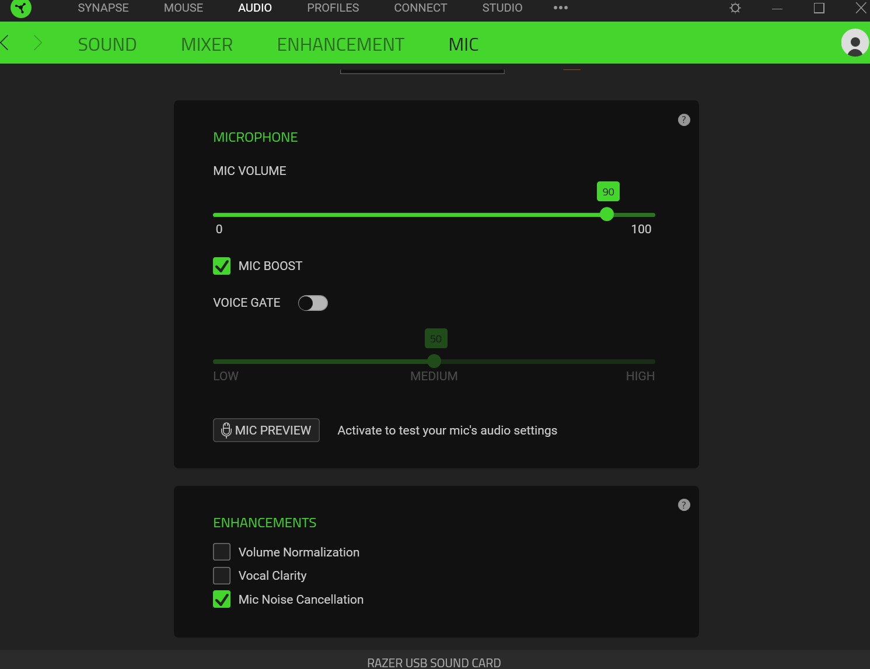This screenshot has width=870, height=669.
Task: Enable Volume Normalization checkbox
Action: [x=222, y=552]
